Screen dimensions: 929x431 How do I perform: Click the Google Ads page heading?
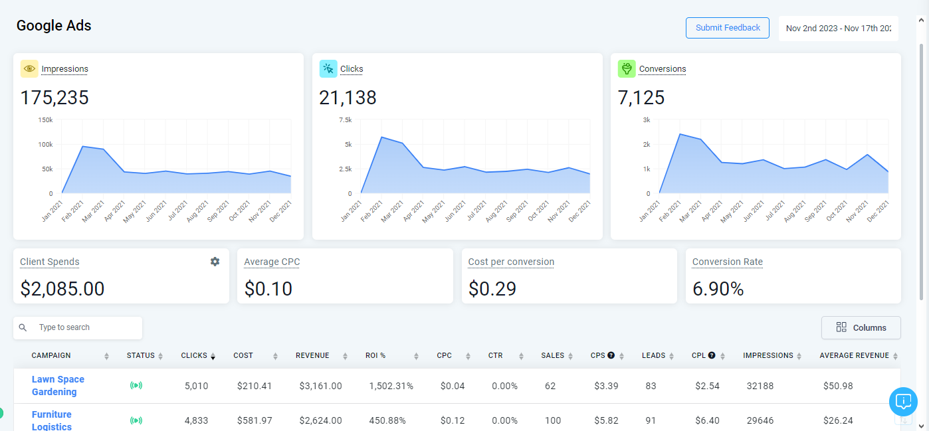pos(54,26)
